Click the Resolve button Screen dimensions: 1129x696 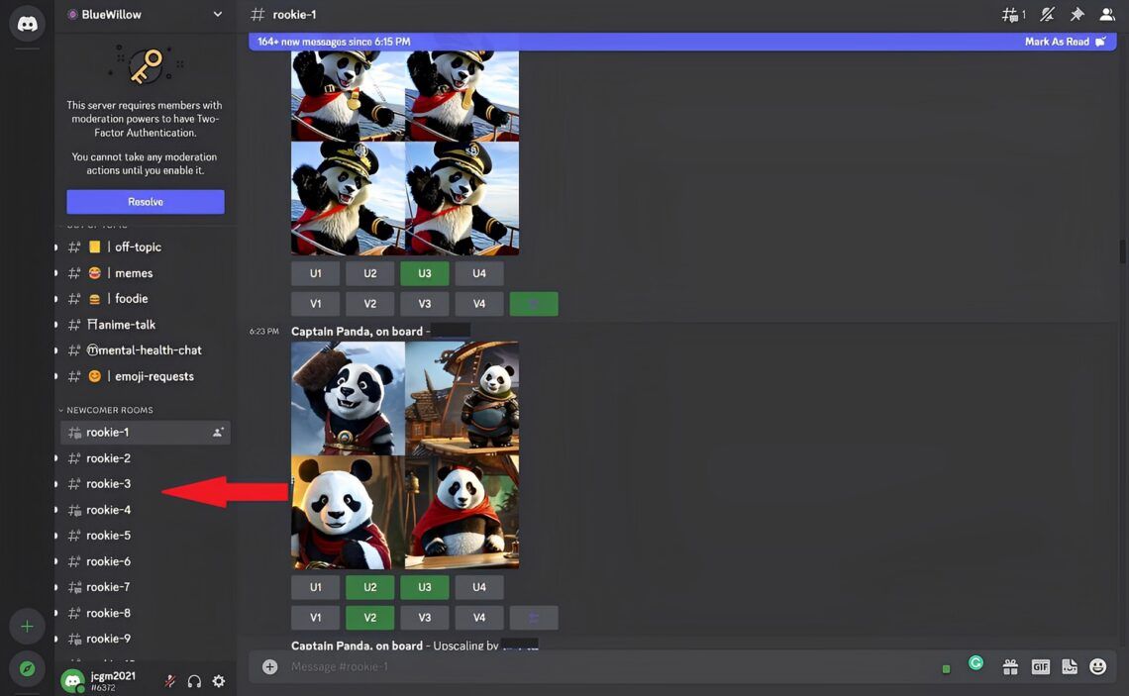[x=146, y=202]
